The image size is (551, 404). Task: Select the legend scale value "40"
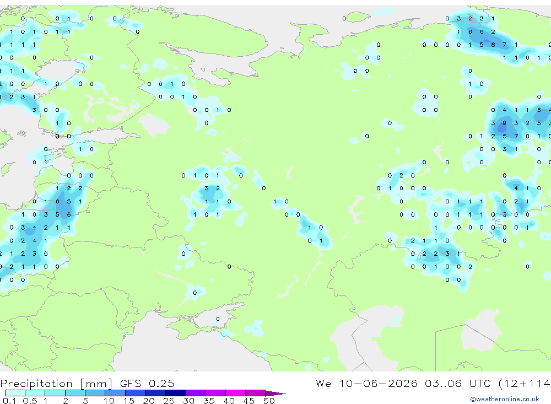[229, 401]
